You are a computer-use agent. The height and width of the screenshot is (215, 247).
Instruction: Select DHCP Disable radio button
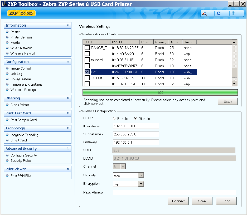click(135, 118)
